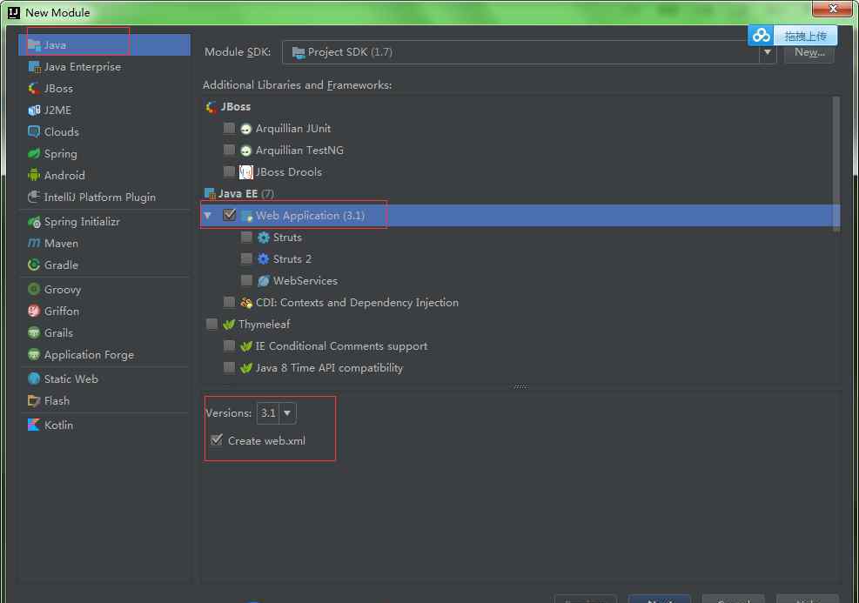The height and width of the screenshot is (603, 859).
Task: Click the 拖拽上传 upload button
Action: pyautogui.click(x=805, y=37)
